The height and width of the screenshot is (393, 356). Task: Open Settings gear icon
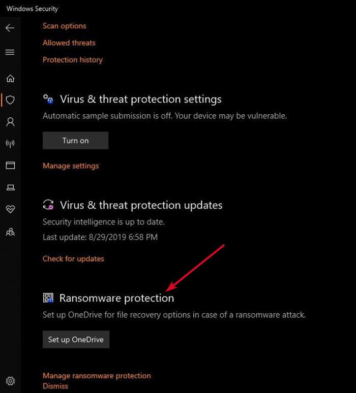click(x=10, y=381)
